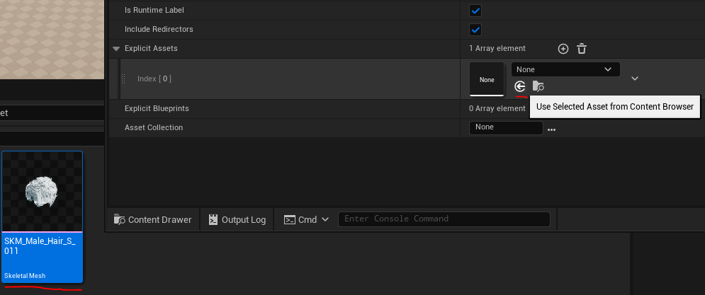Click Use Selected Asset from Content Browser arrow
Screen dimensions: 705x295
520,86
